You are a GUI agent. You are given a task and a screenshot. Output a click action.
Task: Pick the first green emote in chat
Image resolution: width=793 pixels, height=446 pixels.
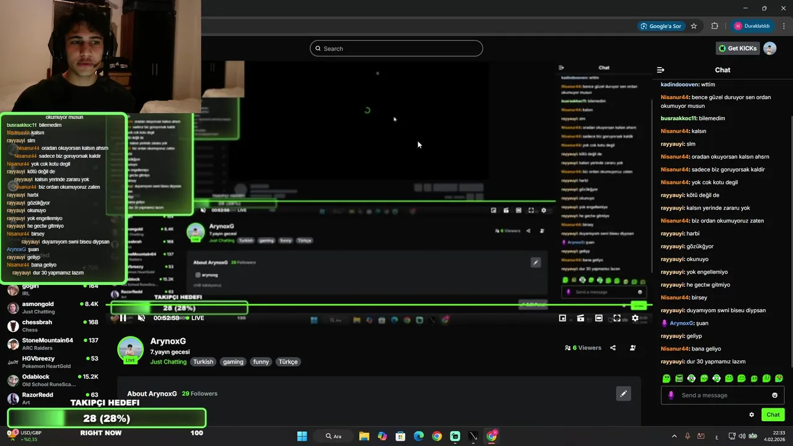point(667,378)
